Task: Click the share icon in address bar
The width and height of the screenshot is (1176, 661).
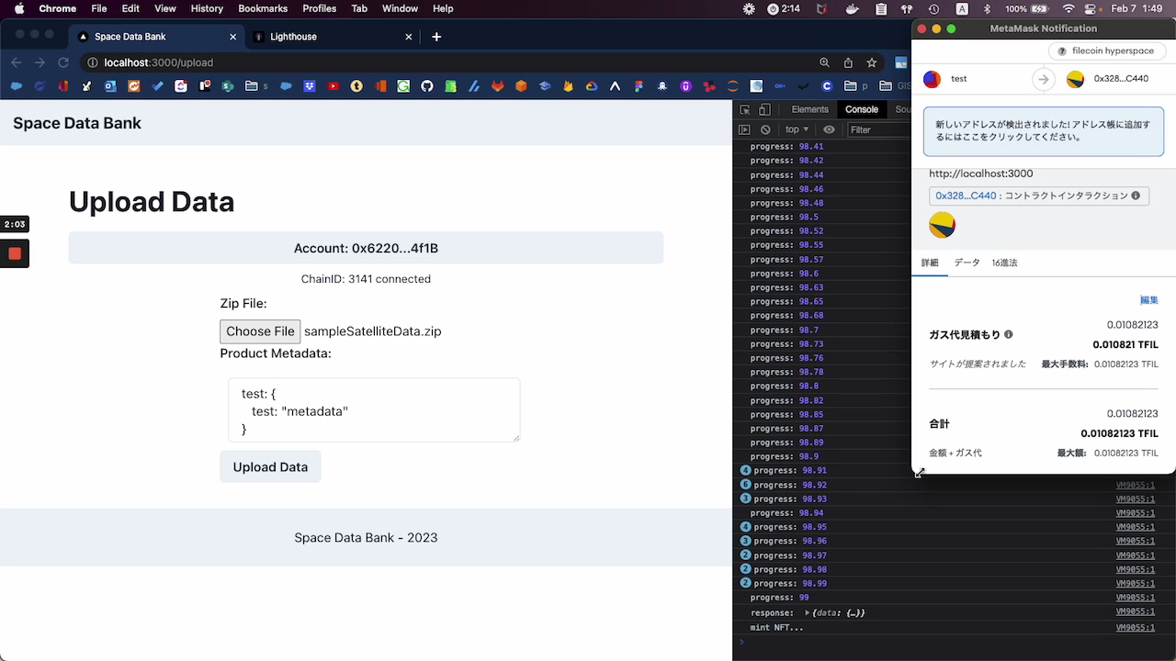Action: [848, 62]
